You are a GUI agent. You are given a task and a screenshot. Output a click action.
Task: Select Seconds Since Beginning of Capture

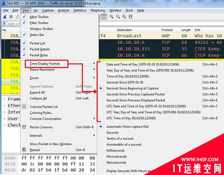tap(132, 88)
